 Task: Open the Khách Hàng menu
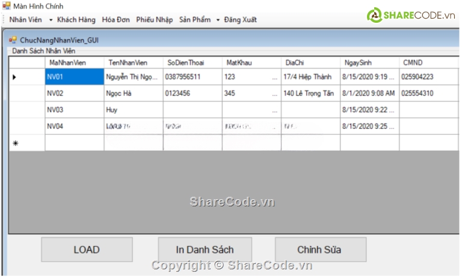[x=76, y=20]
